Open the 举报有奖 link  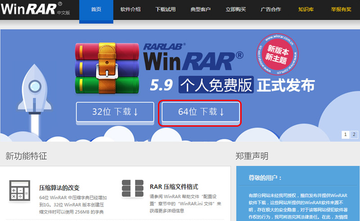point(341,9)
